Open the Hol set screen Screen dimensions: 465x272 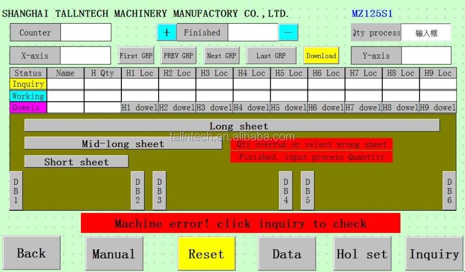pos(362,254)
